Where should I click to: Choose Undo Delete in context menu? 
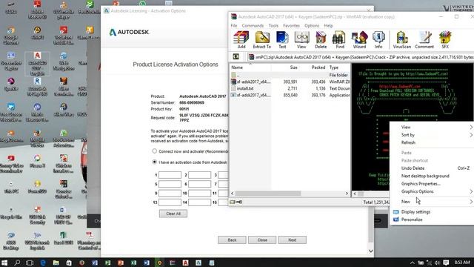tap(432, 168)
